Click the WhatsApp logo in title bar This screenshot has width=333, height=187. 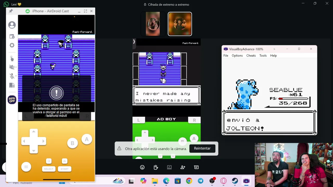(x=6, y=4)
